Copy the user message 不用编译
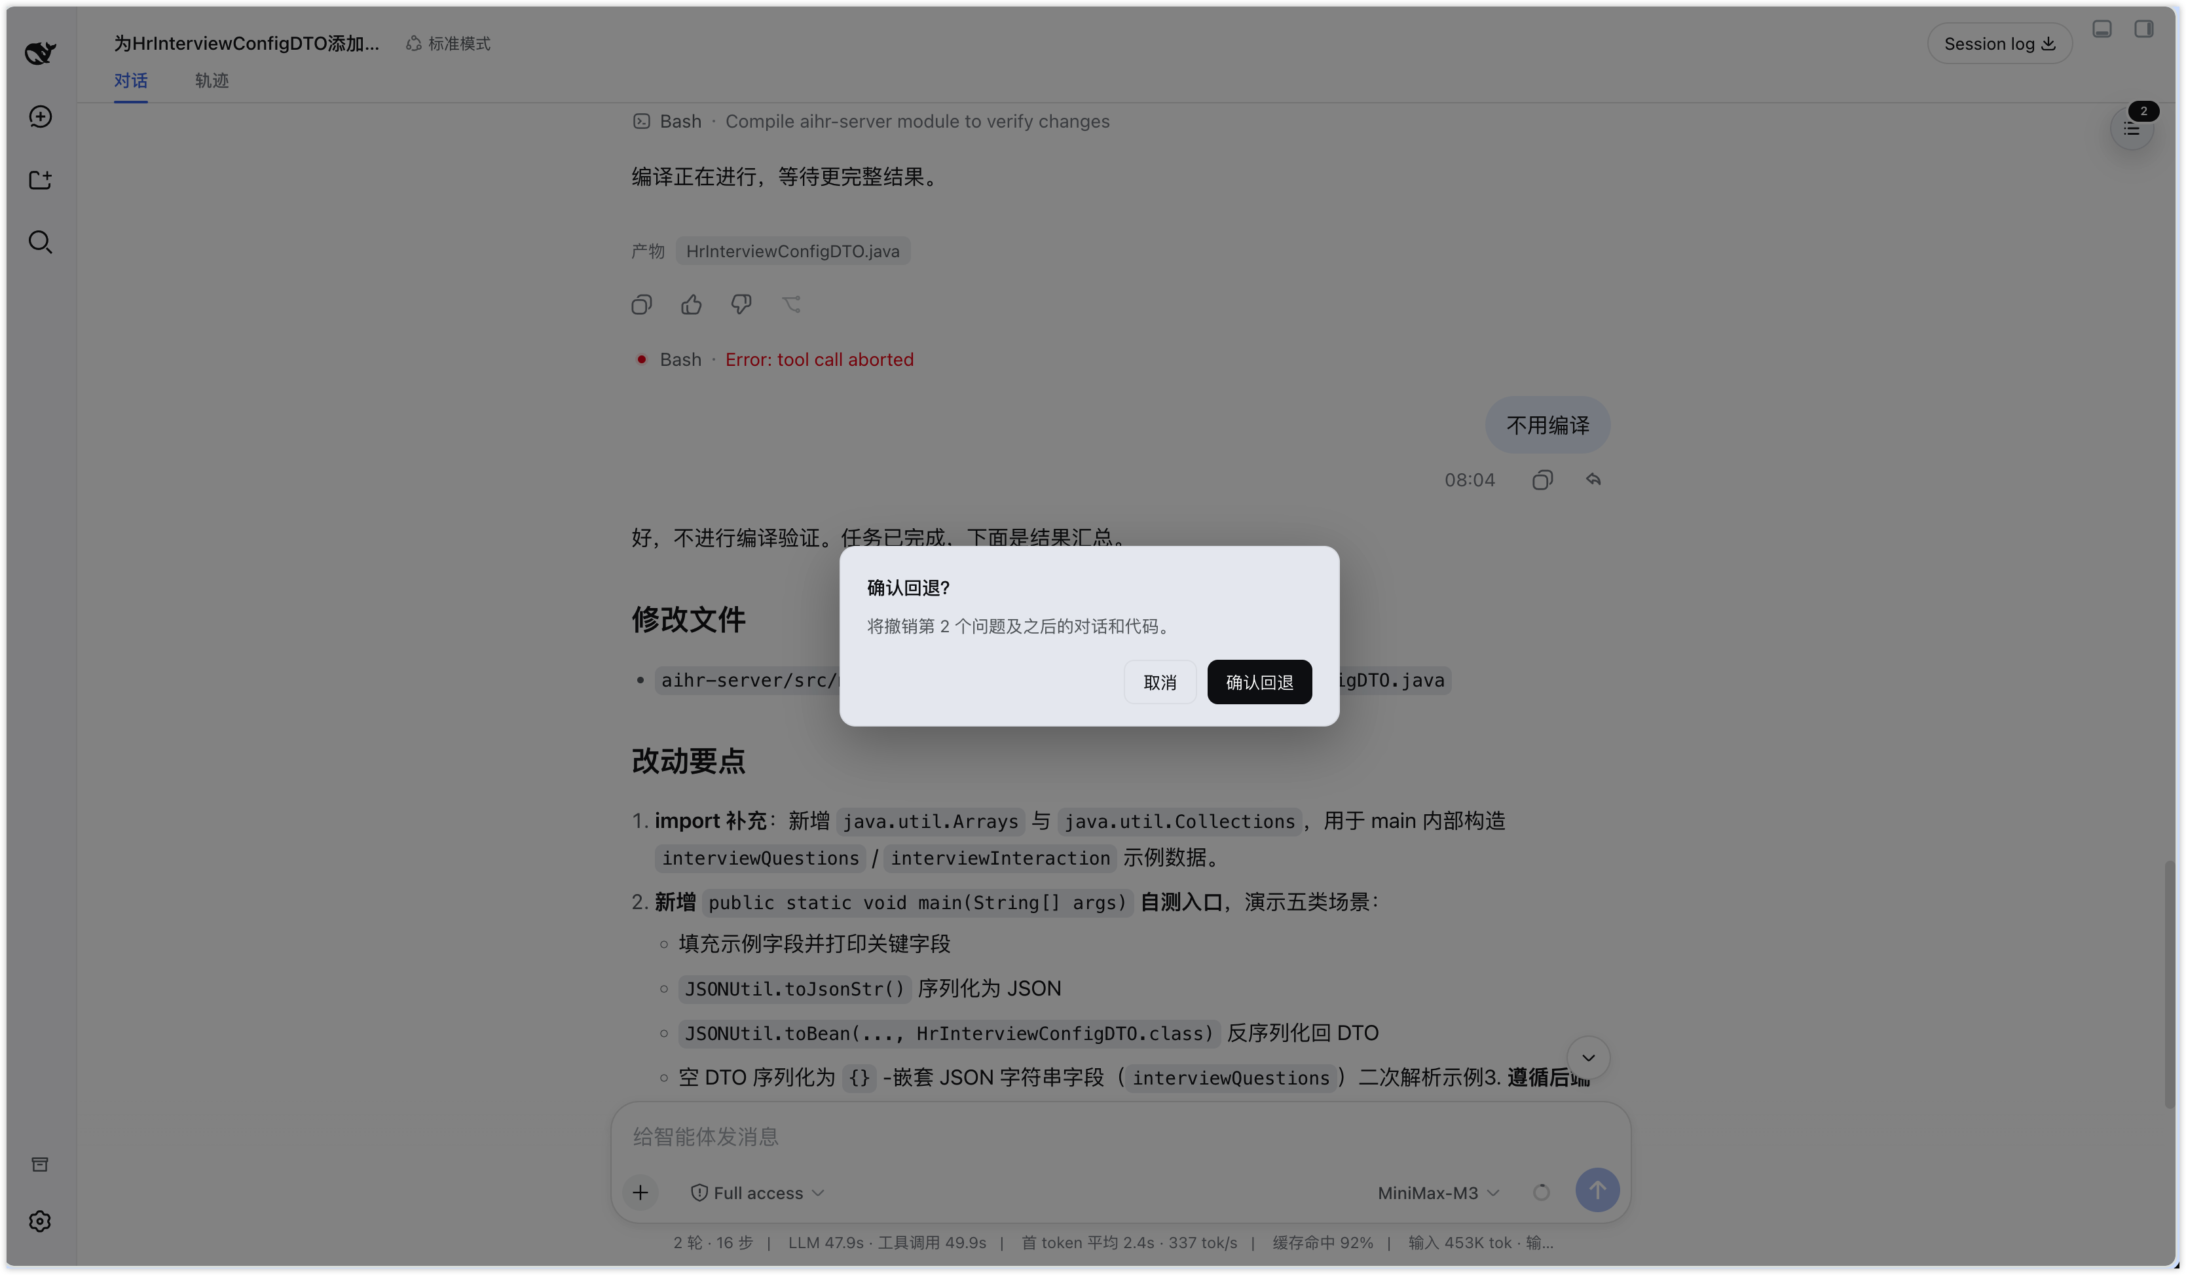The height and width of the screenshot is (1275, 2186). [x=1542, y=480]
